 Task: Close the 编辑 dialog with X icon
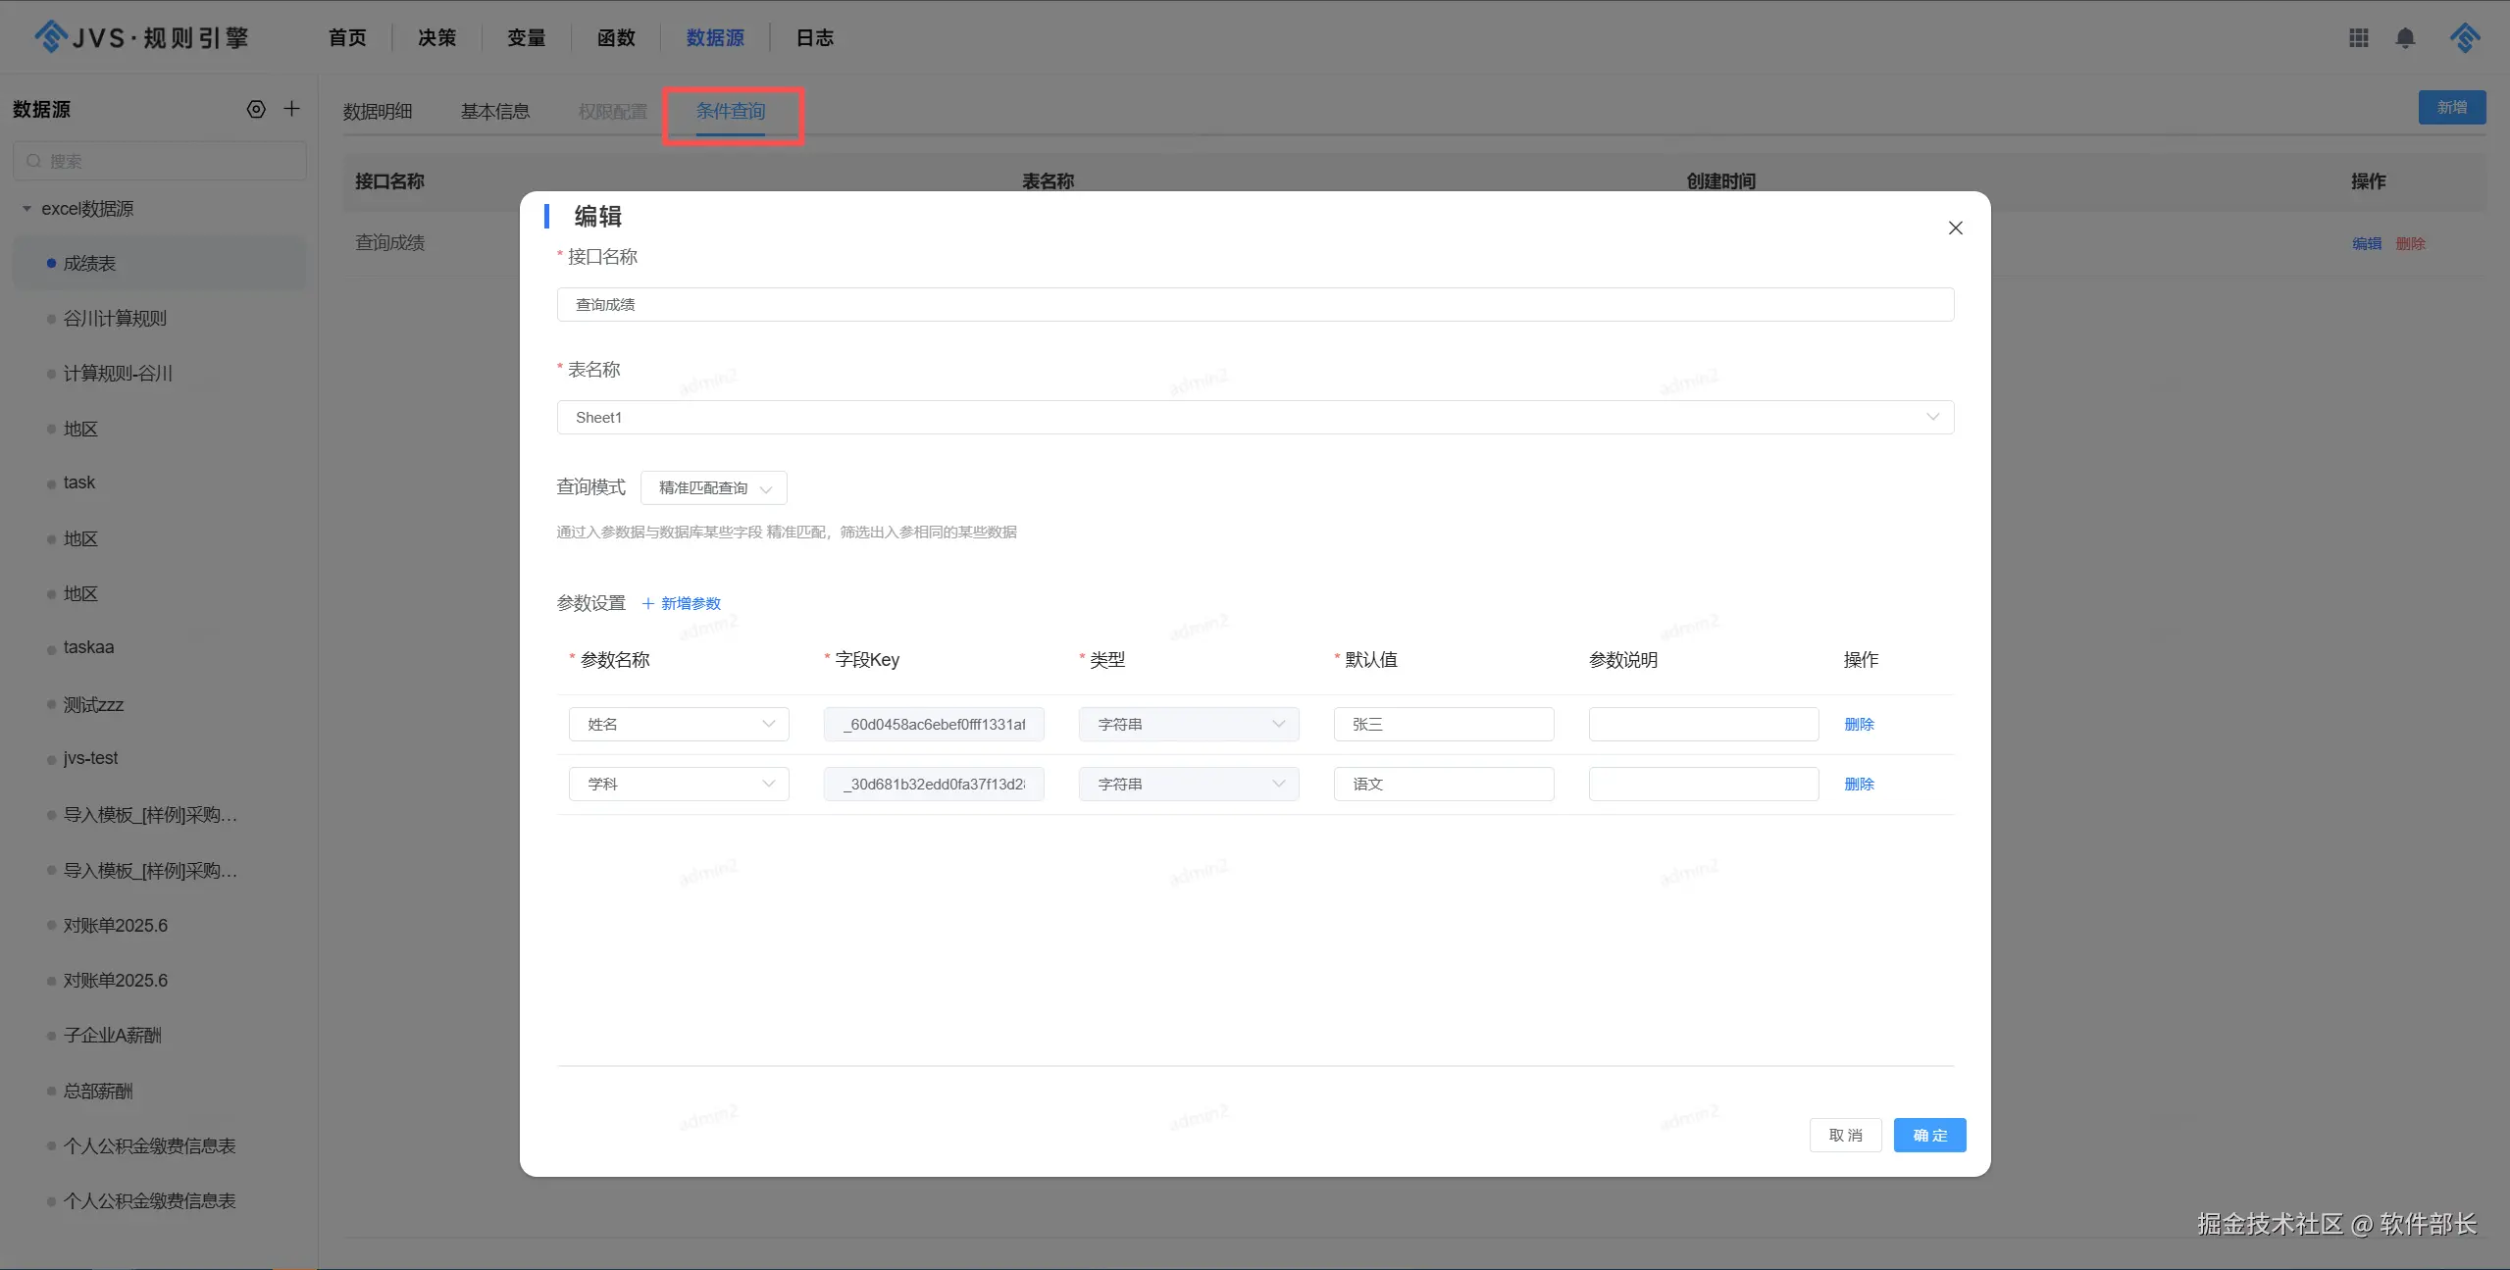tap(1955, 229)
